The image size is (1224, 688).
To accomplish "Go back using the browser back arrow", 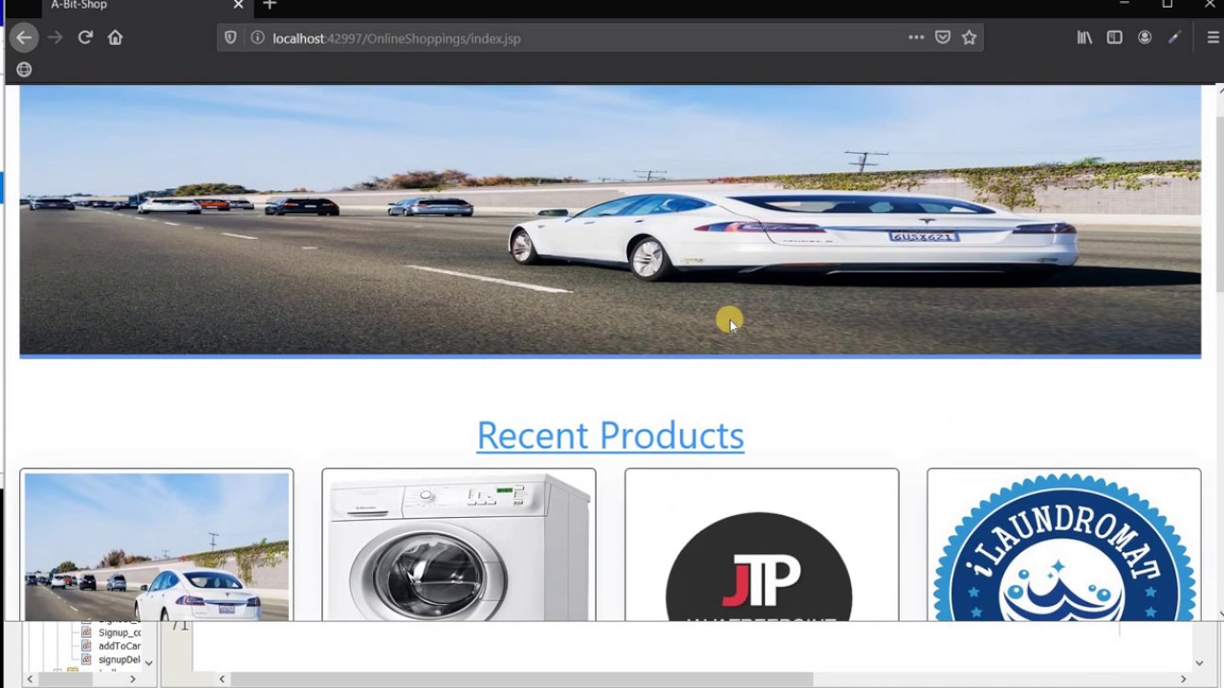I will point(24,37).
